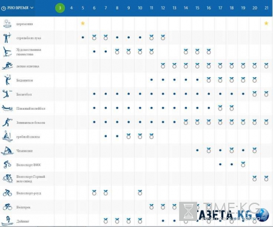Open the Рио время timezone dropdown

pos(18,8)
